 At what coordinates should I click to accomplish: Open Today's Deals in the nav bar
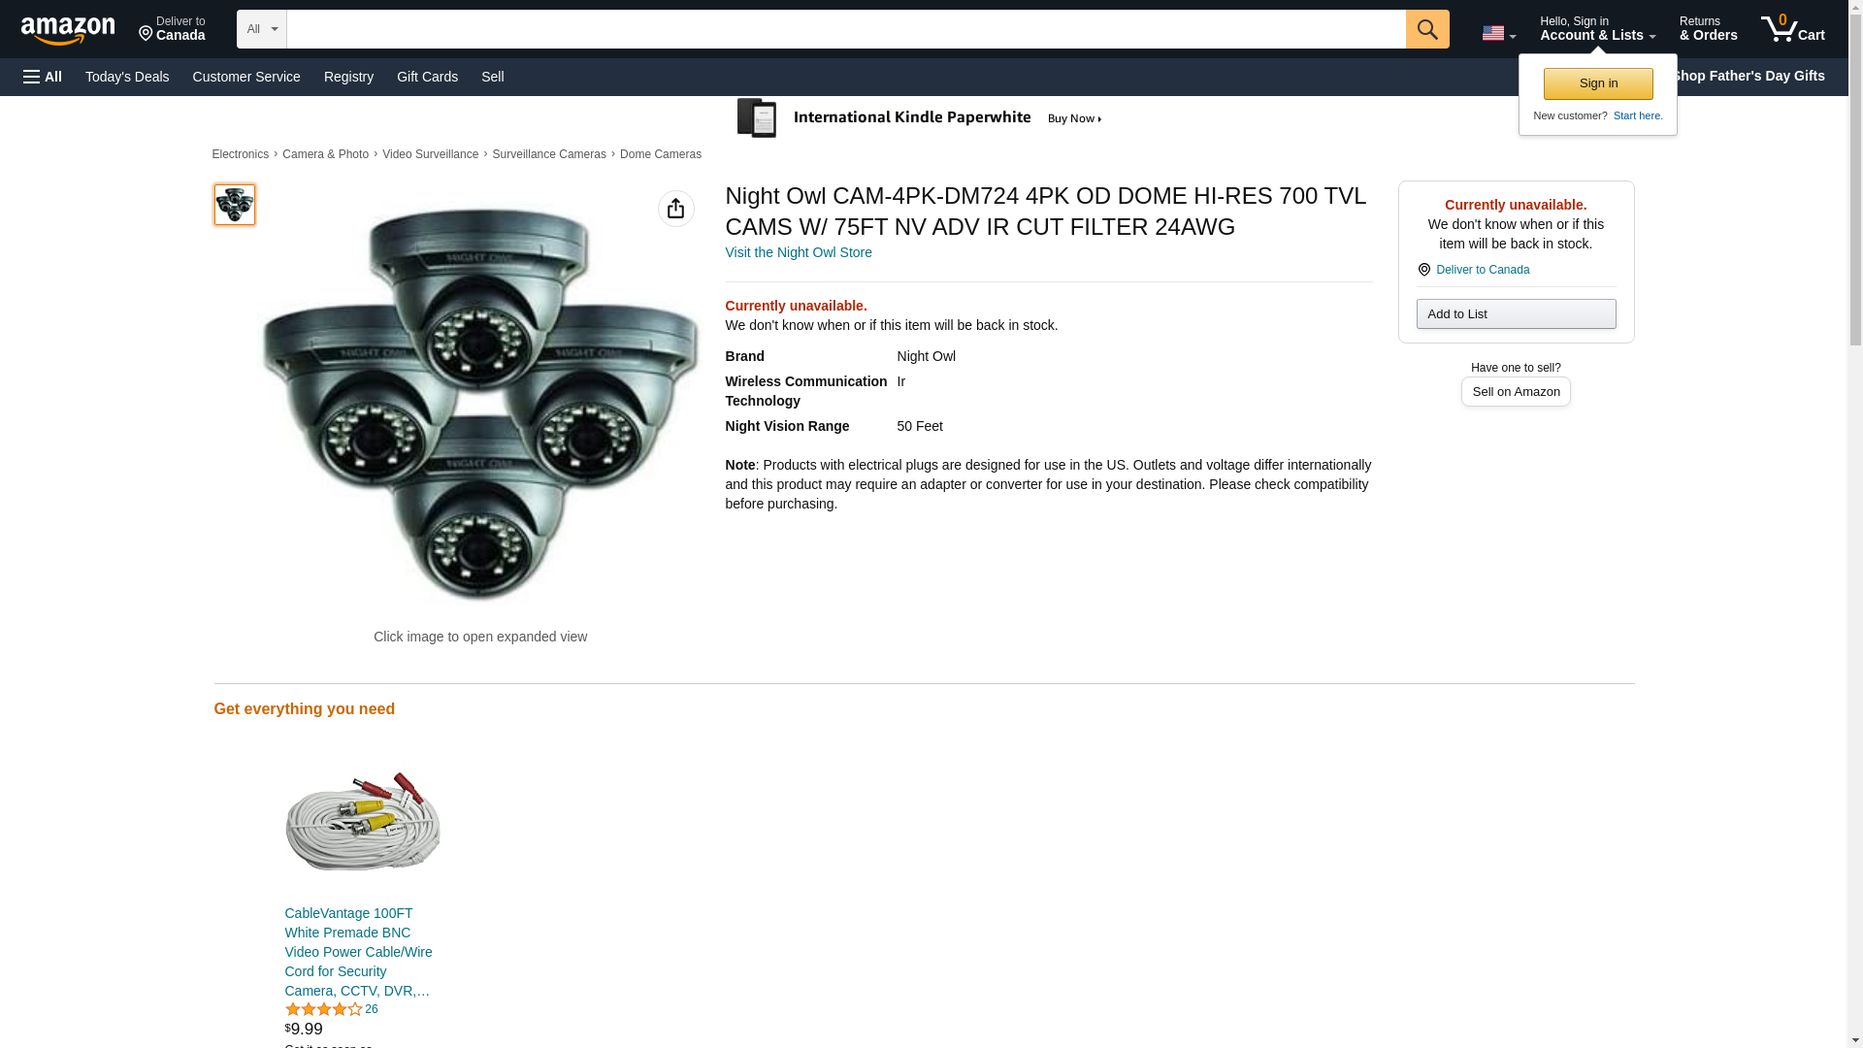point(127,77)
